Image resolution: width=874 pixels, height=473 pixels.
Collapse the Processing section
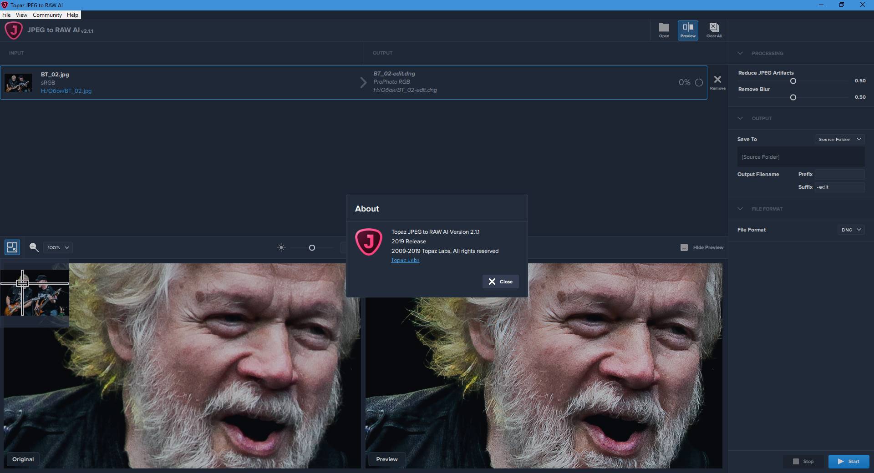pos(740,53)
